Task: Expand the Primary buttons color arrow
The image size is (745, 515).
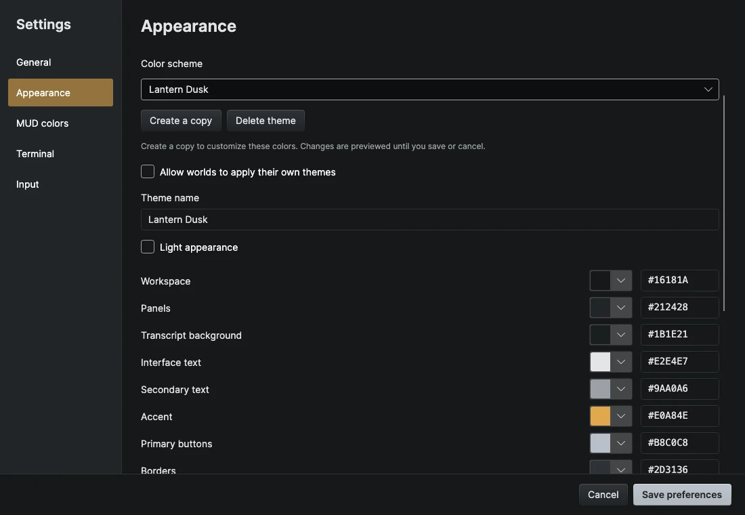Action: [621, 443]
